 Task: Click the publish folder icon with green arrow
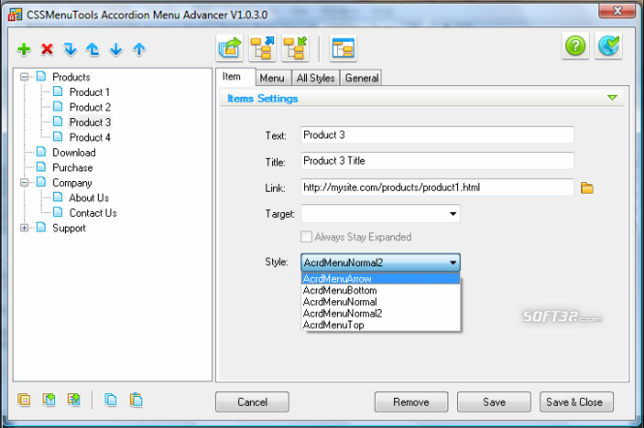[230, 48]
